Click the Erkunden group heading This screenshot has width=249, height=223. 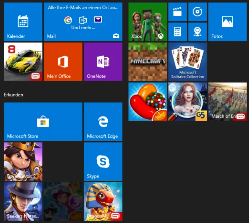pos(14,95)
